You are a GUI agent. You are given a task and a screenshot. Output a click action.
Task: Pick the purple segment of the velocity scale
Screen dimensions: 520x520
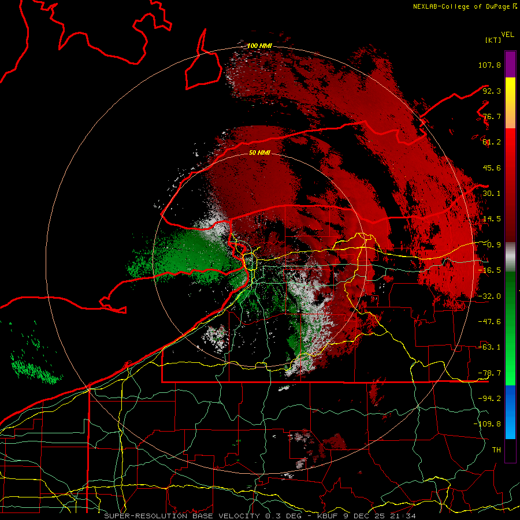pos(510,64)
